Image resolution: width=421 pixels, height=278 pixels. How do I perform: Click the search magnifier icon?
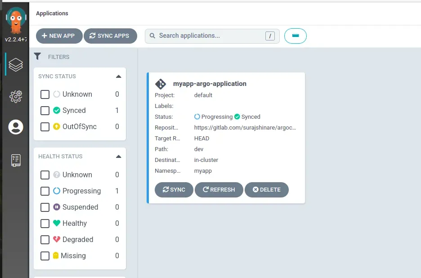(x=152, y=36)
